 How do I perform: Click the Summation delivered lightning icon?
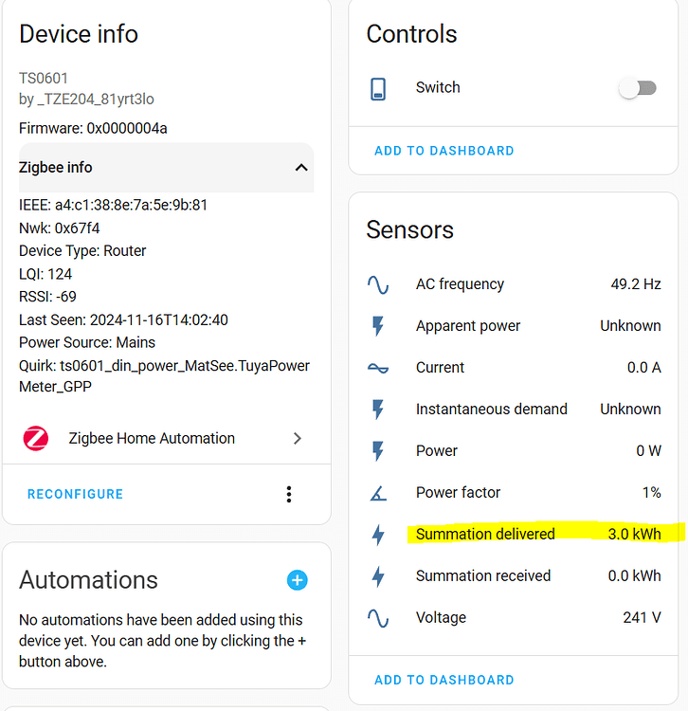coord(378,535)
